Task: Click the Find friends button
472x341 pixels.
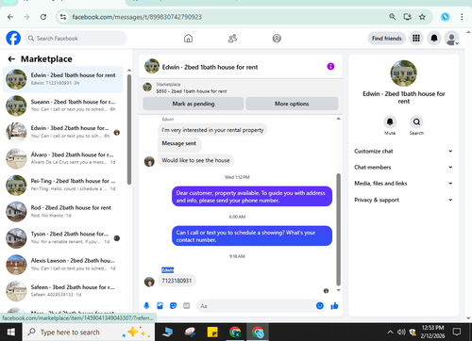Action: [387, 39]
